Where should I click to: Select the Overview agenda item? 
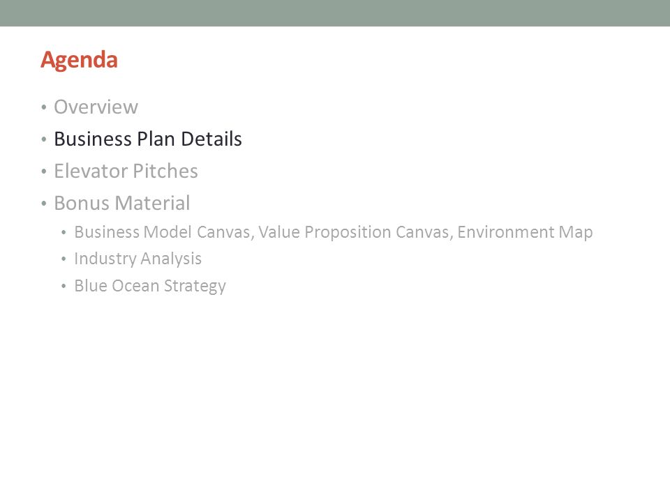pos(96,107)
